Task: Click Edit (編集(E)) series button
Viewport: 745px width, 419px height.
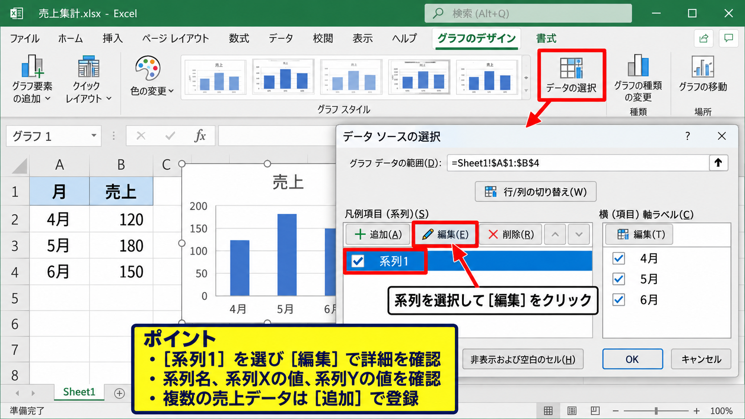Action: point(445,234)
